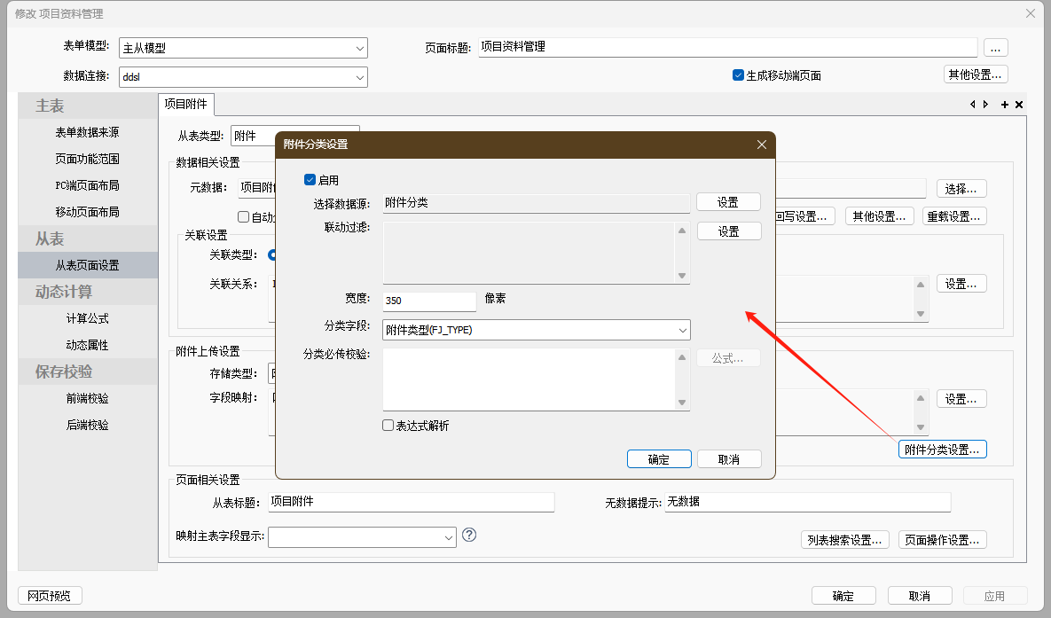Uncheck the 启用 checkbox

tap(310, 180)
